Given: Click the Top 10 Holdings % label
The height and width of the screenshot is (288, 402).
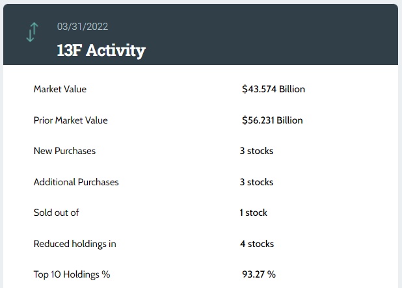Looking at the screenshot, I should (72, 274).
